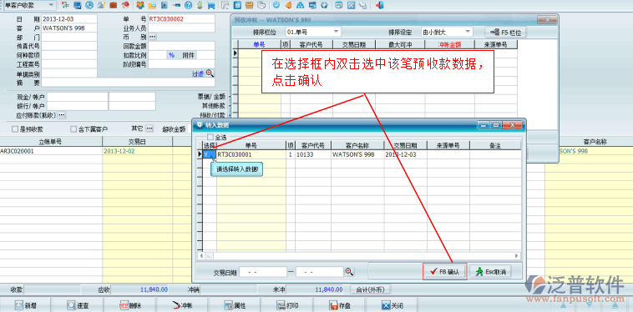The image size is (633, 312).
Task: Click the 存盘 save button at bottom
Action: [x=340, y=305]
